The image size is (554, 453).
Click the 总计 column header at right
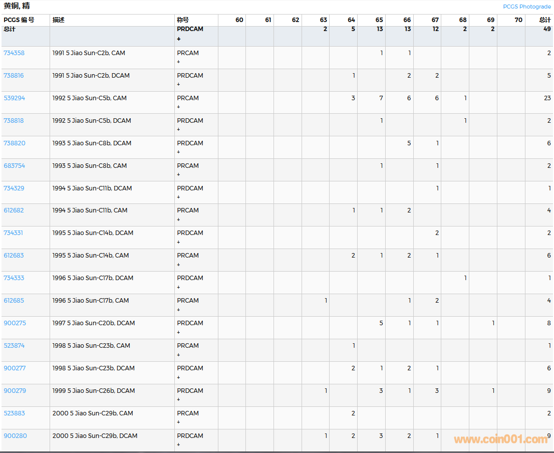544,20
